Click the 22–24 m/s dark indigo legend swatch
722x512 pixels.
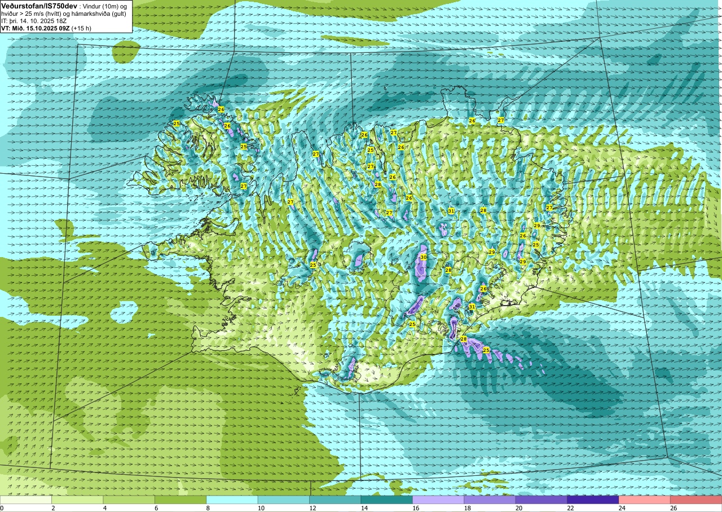point(593,500)
